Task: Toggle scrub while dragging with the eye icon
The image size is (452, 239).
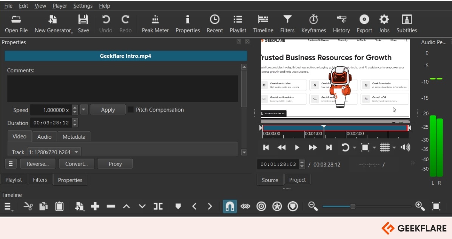Action: (245, 206)
